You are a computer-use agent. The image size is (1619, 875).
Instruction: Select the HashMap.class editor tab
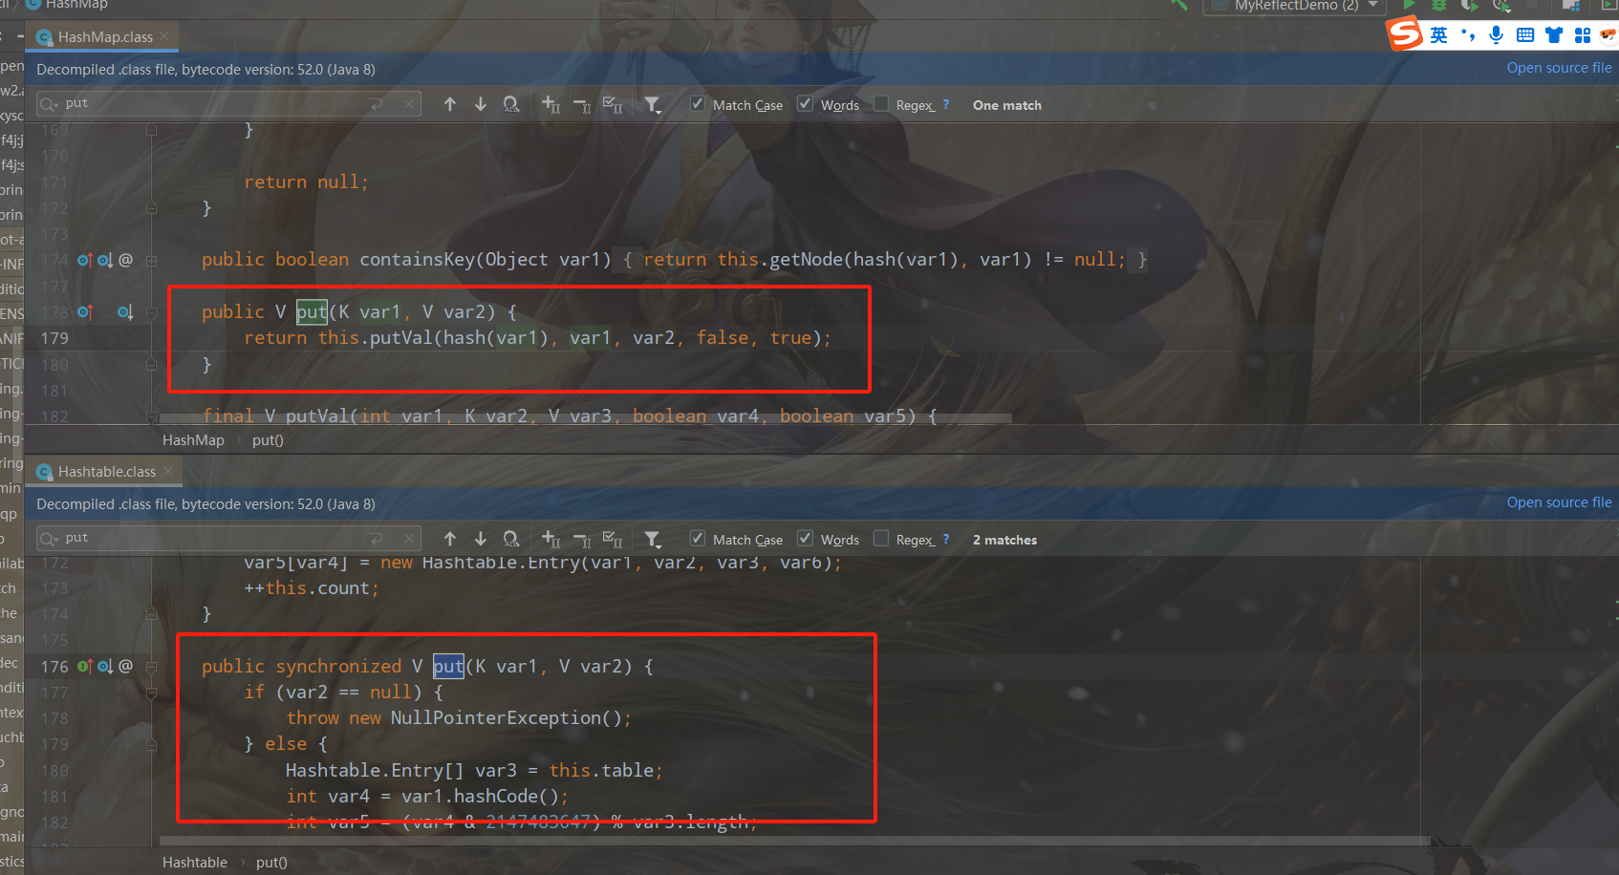(101, 36)
